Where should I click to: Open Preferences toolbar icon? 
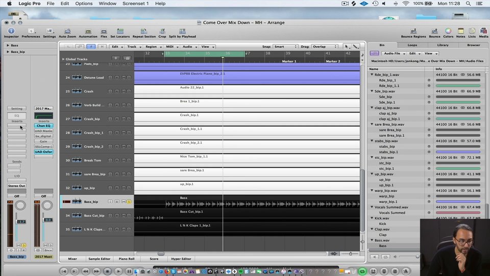pyautogui.click(x=31, y=33)
